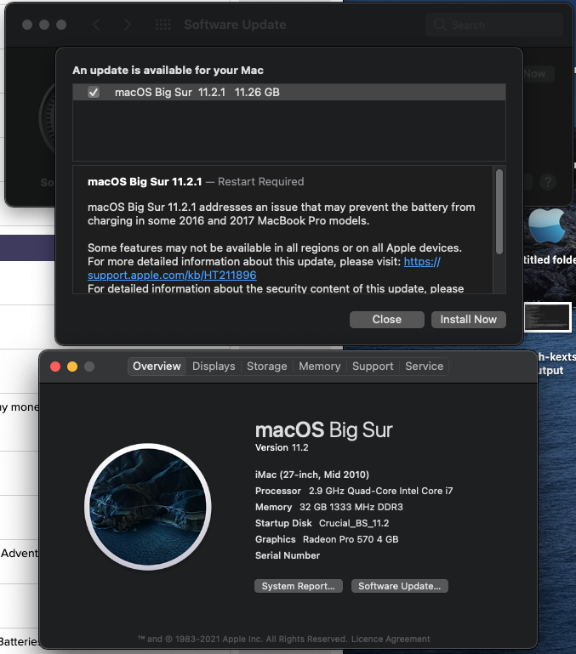Click the 'Version 11.2' text

tap(282, 447)
